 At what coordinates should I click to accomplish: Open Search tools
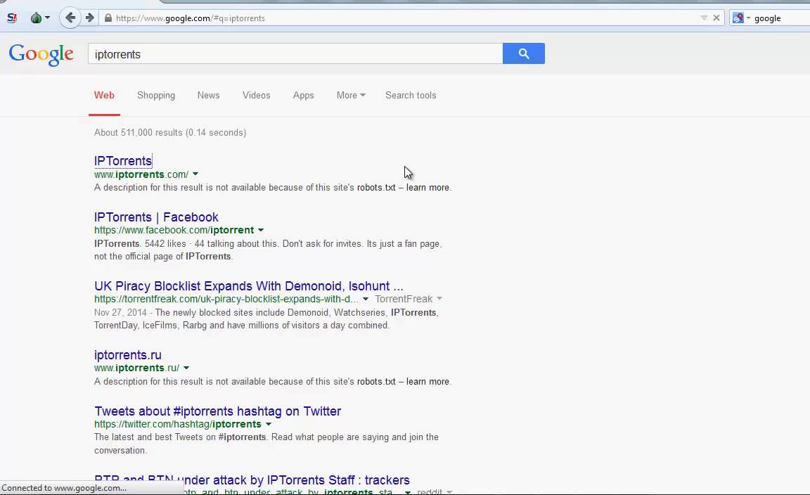click(x=411, y=95)
